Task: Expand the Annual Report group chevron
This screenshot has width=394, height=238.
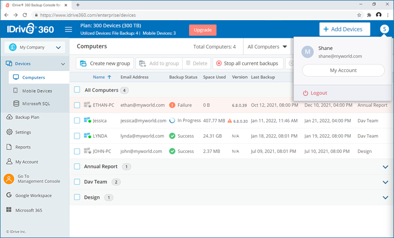Action: tap(385, 167)
